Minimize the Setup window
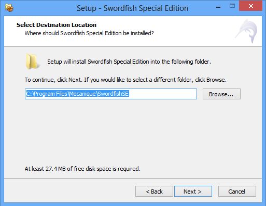Screen dimensions: 266x206 pos(218,7)
